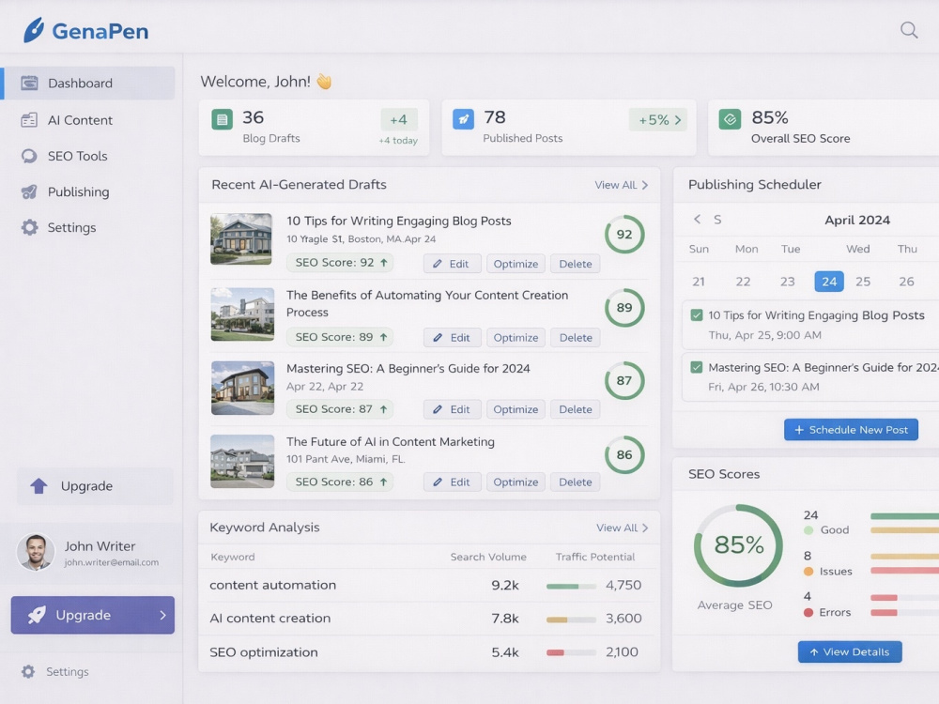Viewport: 939px width, 704px height.
Task: Click the Dashboard sidebar icon
Action: [x=29, y=83]
